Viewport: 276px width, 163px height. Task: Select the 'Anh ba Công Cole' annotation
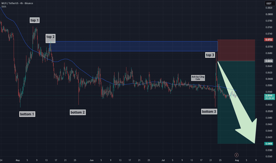click(x=198, y=78)
